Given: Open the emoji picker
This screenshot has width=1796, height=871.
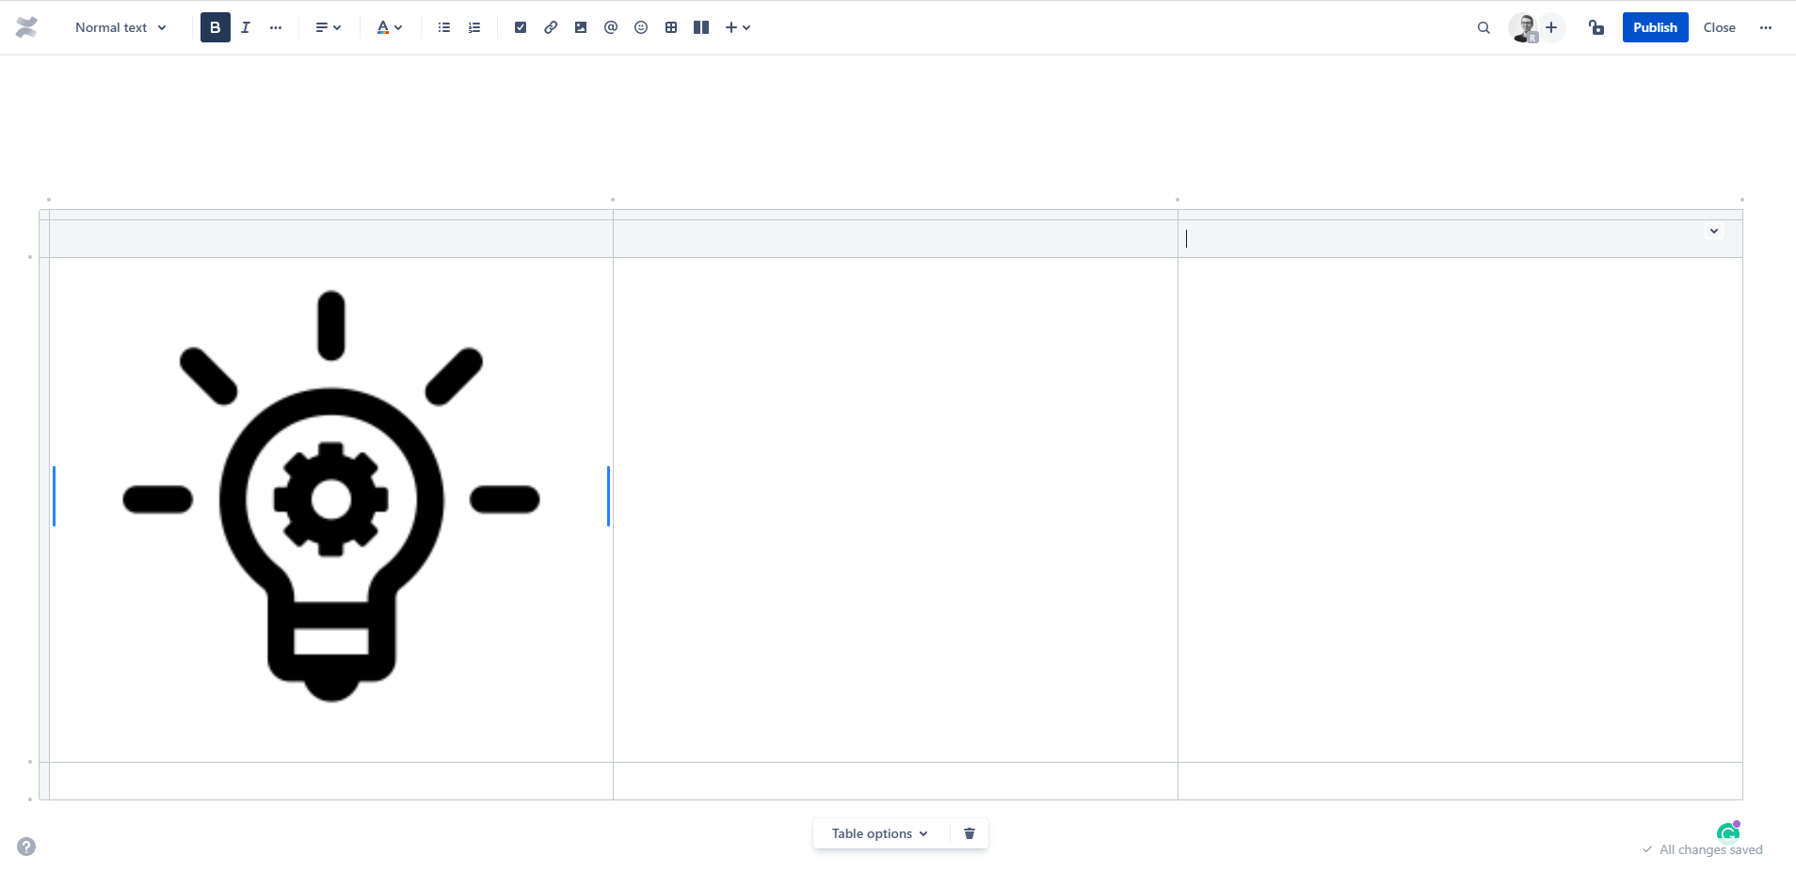Looking at the screenshot, I should click(x=641, y=27).
